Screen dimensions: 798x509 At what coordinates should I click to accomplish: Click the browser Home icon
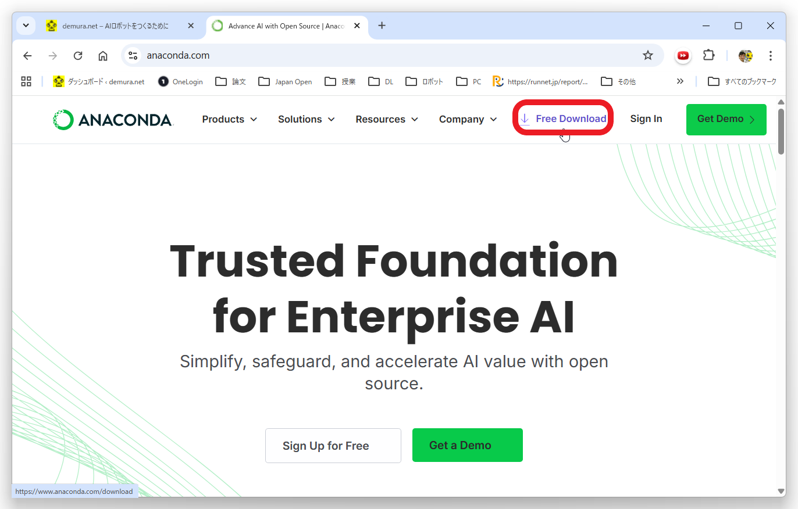(x=103, y=56)
